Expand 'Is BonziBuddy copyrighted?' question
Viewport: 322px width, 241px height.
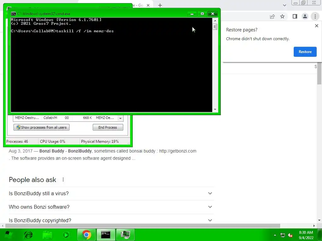(111, 220)
